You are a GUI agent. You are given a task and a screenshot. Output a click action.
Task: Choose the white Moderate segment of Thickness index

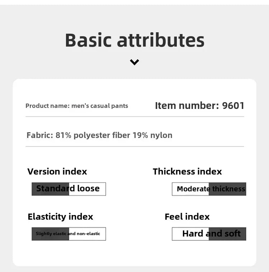pyautogui.click(x=190, y=189)
